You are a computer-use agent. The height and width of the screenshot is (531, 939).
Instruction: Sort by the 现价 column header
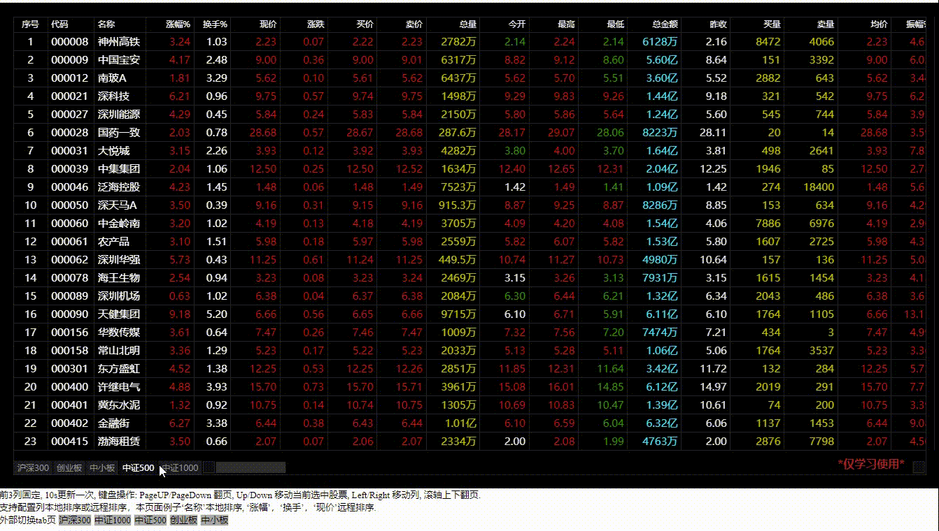(x=268, y=24)
